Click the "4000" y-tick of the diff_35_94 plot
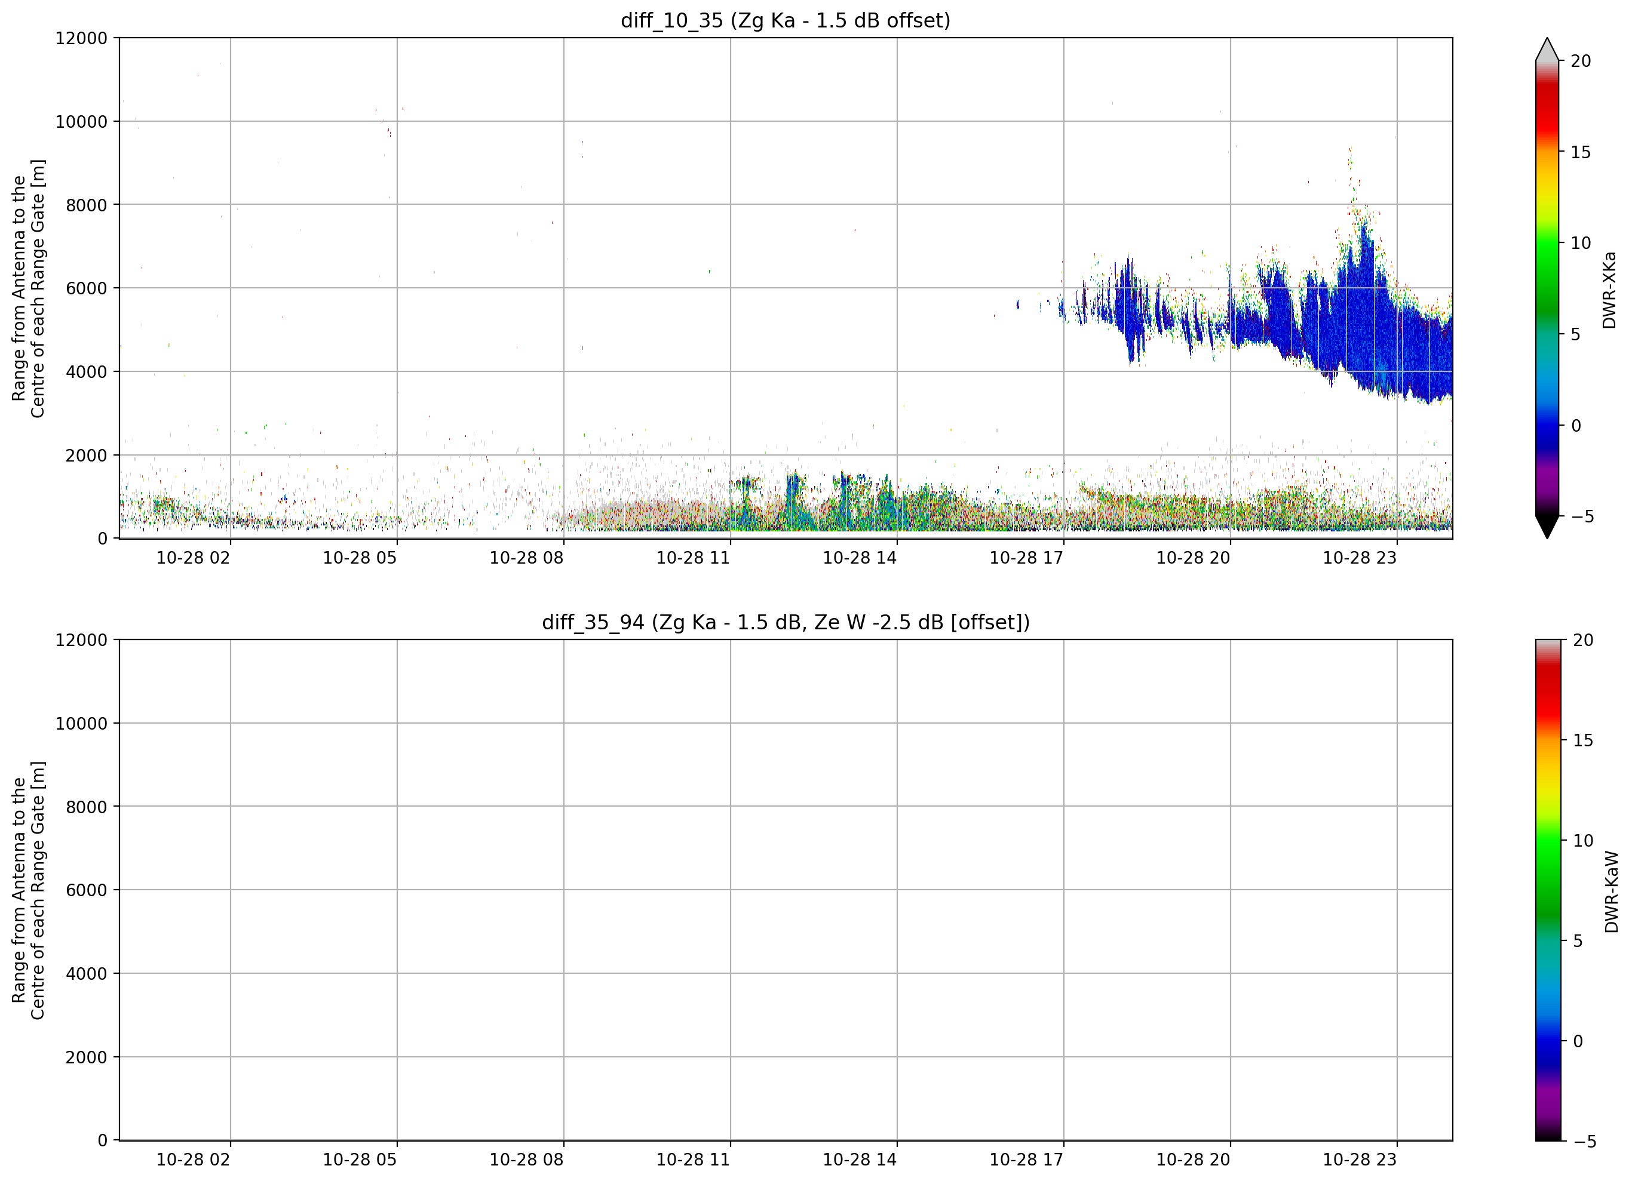Viewport: 1632px width, 1181px height. click(87, 974)
